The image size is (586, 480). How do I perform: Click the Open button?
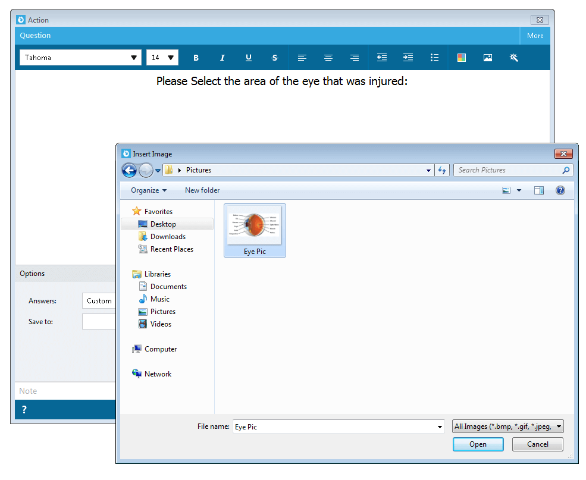tap(478, 444)
